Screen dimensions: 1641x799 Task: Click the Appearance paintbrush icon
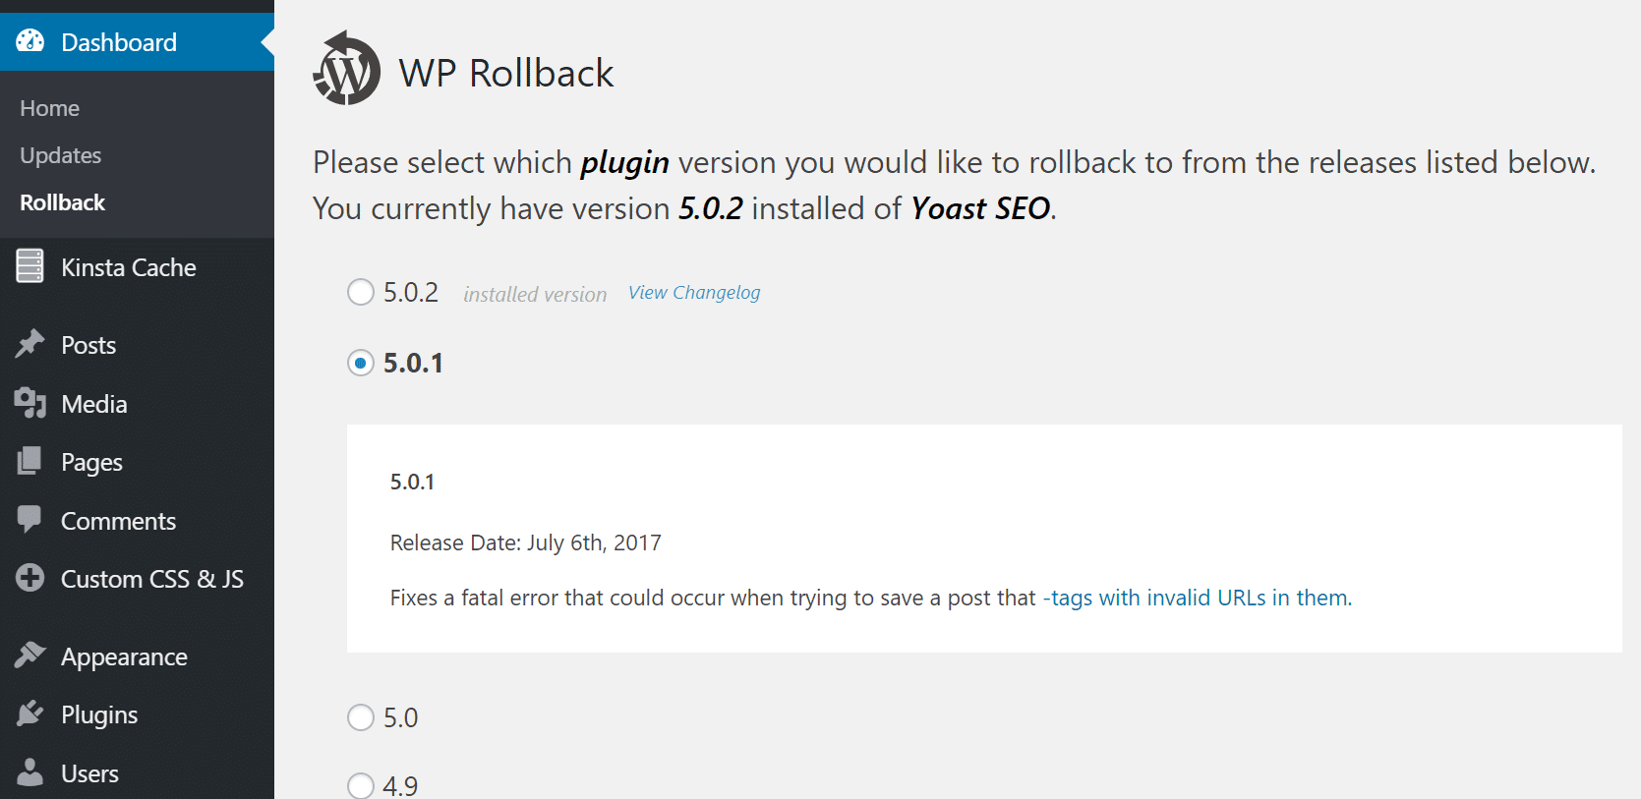coord(30,655)
